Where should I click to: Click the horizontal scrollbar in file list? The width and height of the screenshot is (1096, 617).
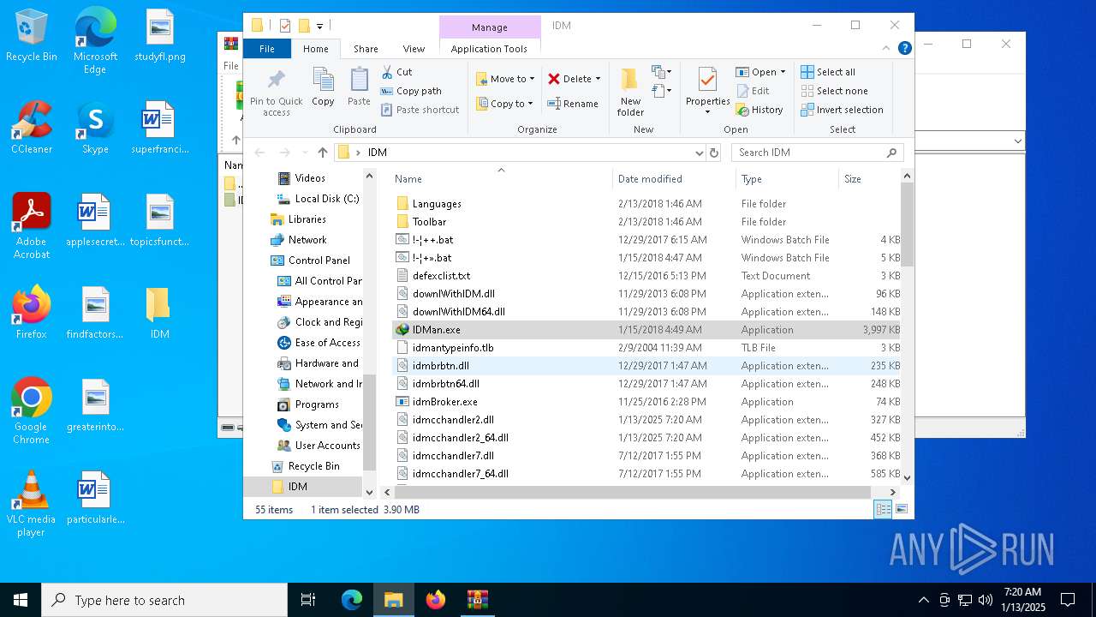[x=633, y=492]
